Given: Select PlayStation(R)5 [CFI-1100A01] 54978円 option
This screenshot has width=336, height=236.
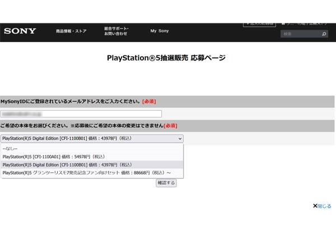Looking at the screenshot, I should [92, 157].
